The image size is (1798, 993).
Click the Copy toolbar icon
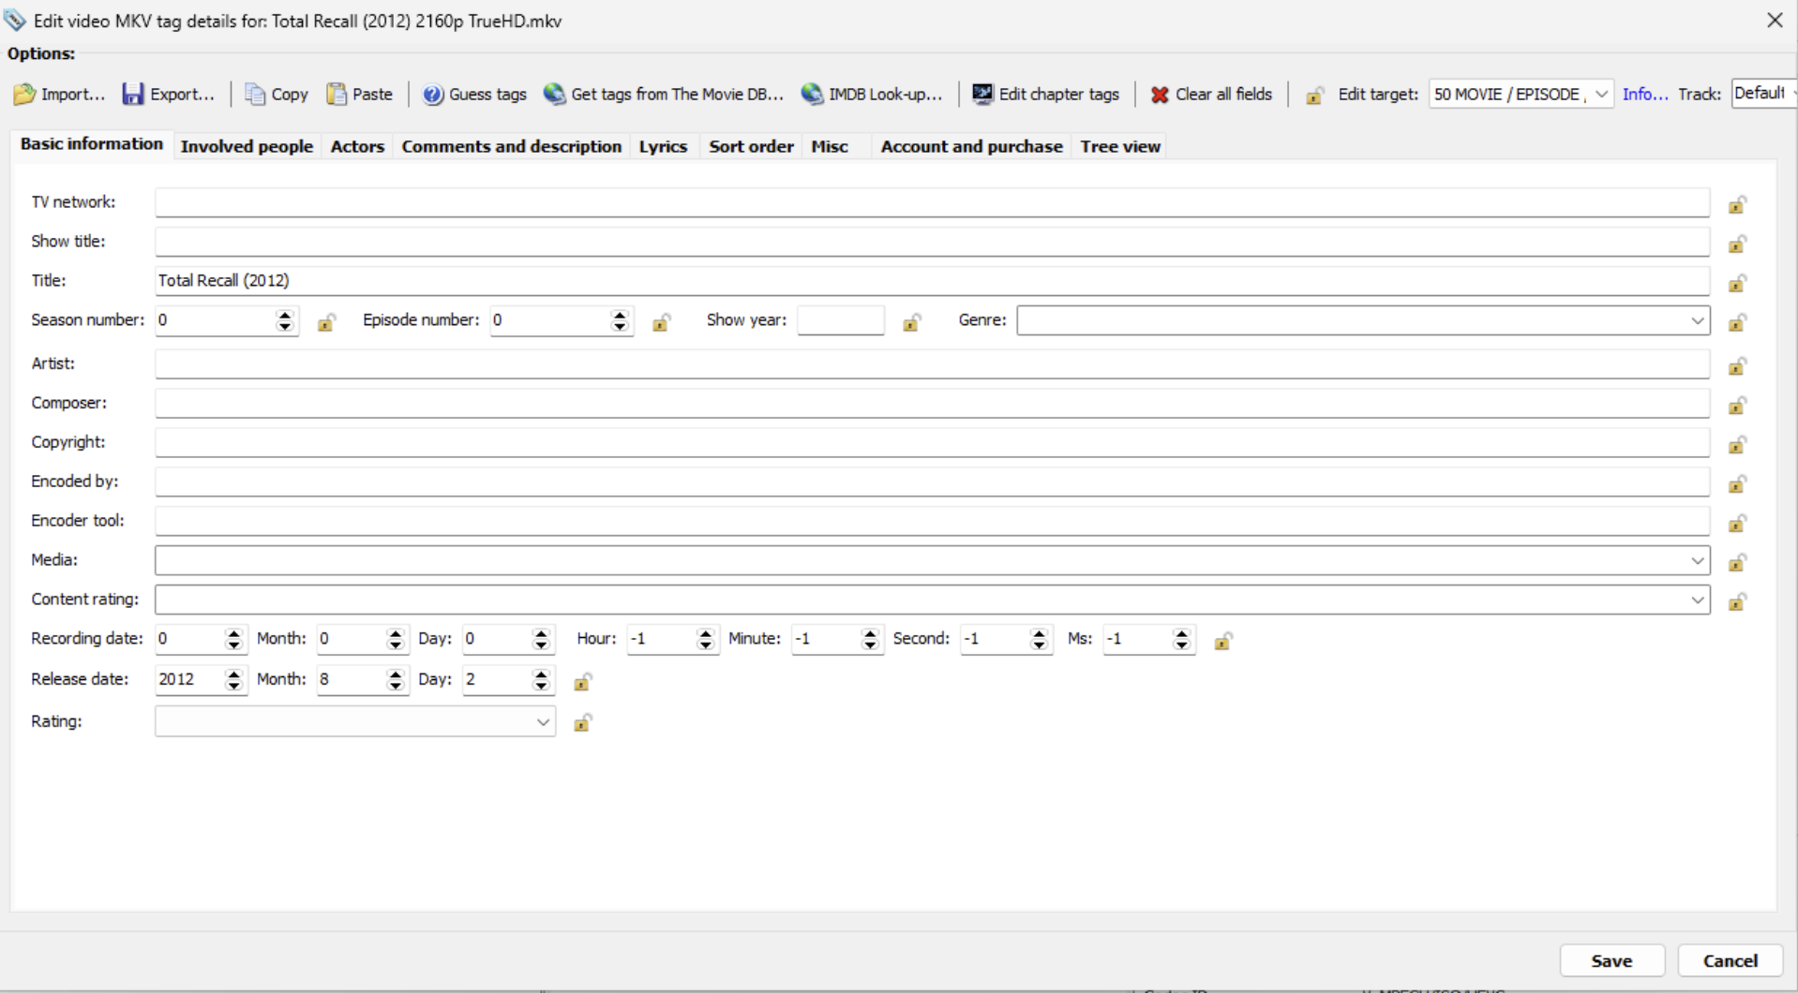pyautogui.click(x=255, y=95)
